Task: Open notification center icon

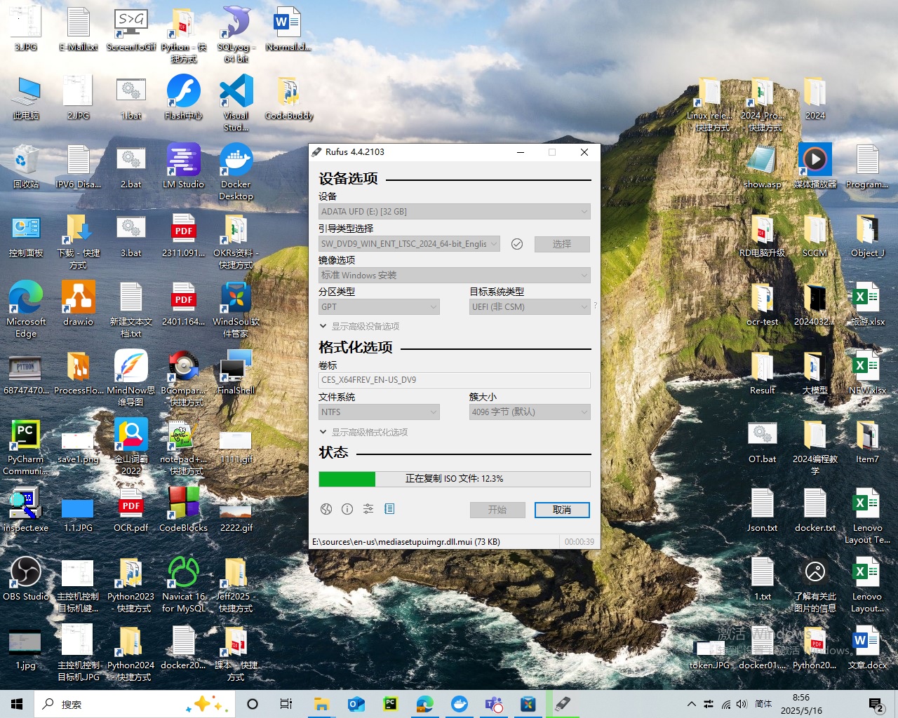Action: click(876, 705)
